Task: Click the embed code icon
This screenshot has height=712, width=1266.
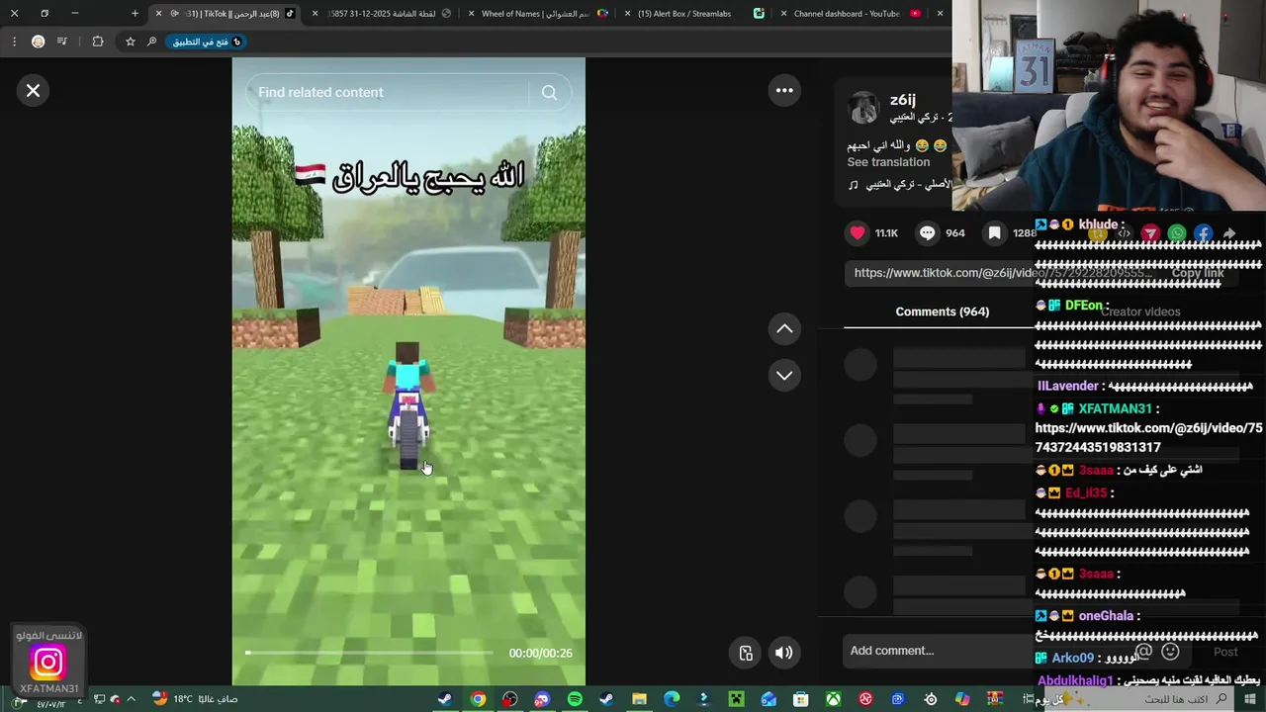Action: pyautogui.click(x=1124, y=233)
